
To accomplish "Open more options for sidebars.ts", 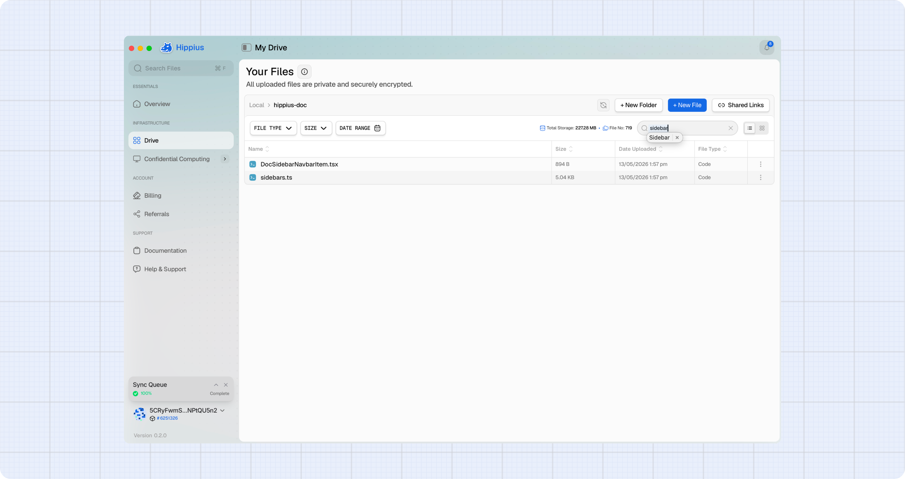I will coord(760,178).
